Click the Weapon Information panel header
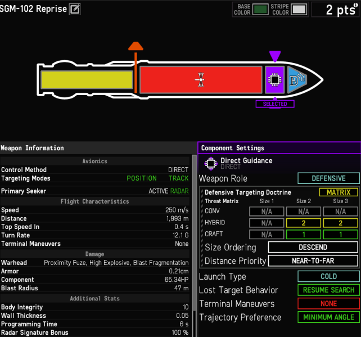 [x=98, y=148]
